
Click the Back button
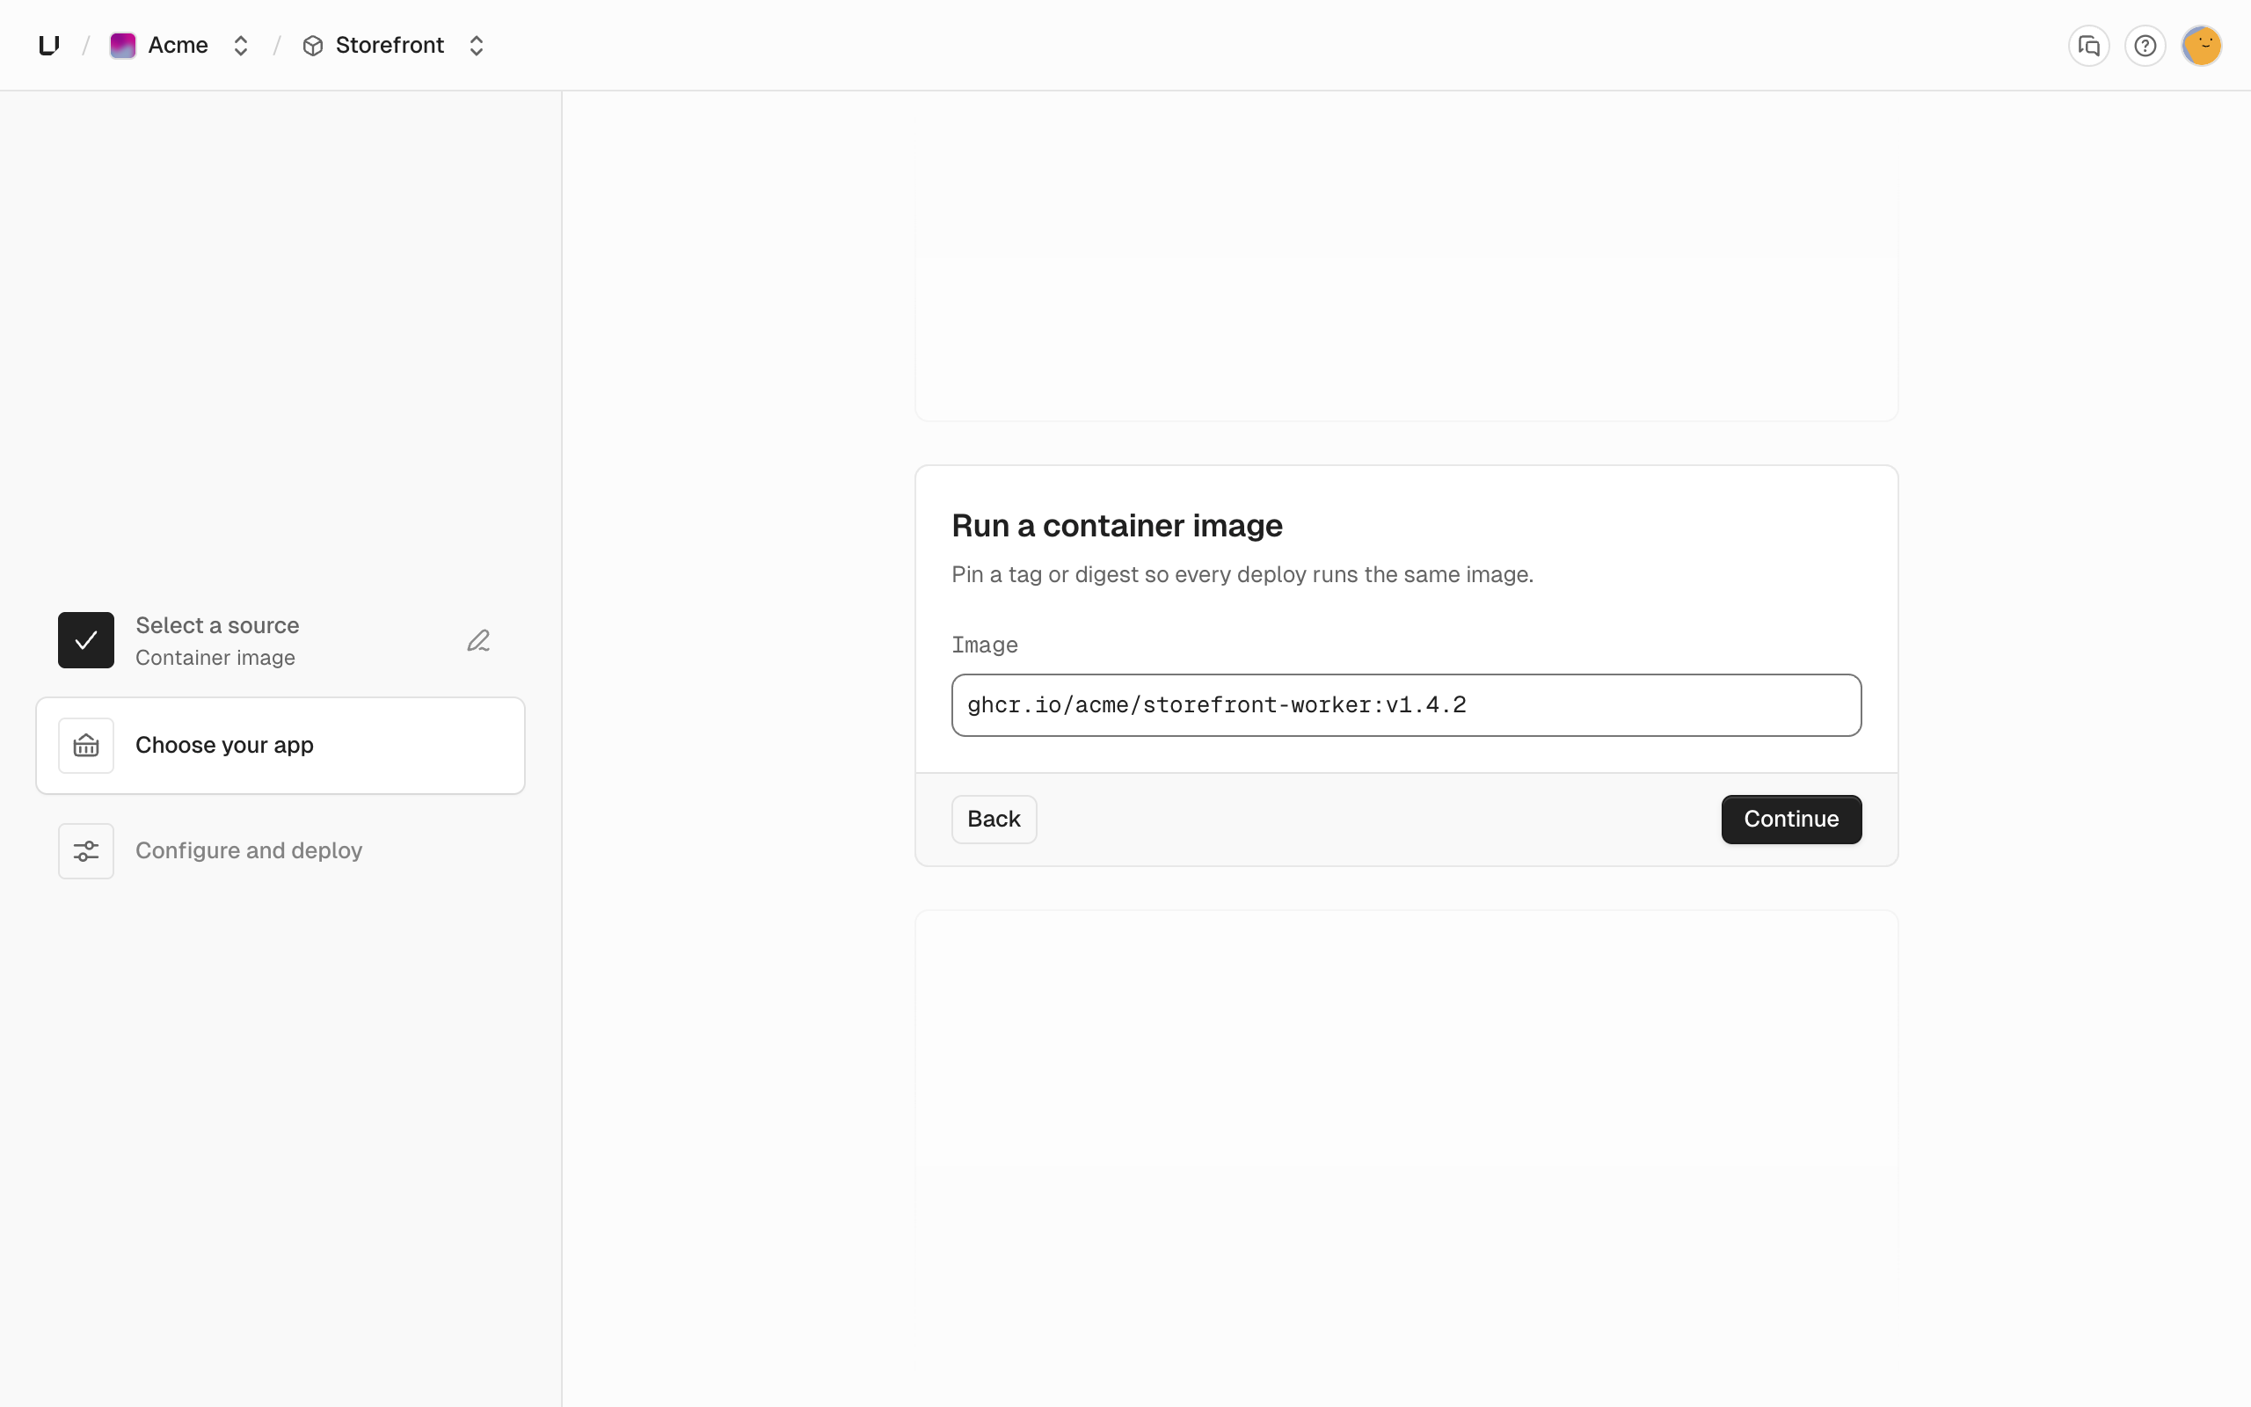pyautogui.click(x=994, y=819)
